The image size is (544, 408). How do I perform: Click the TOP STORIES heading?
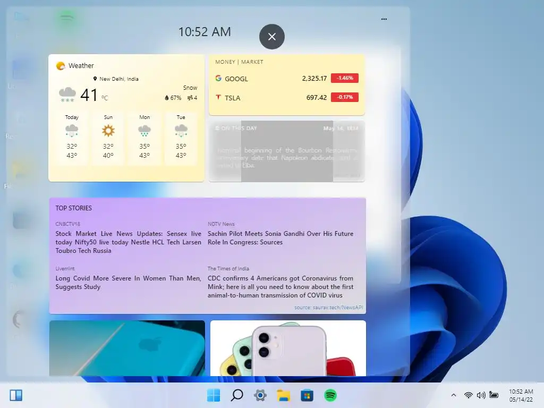(x=73, y=208)
